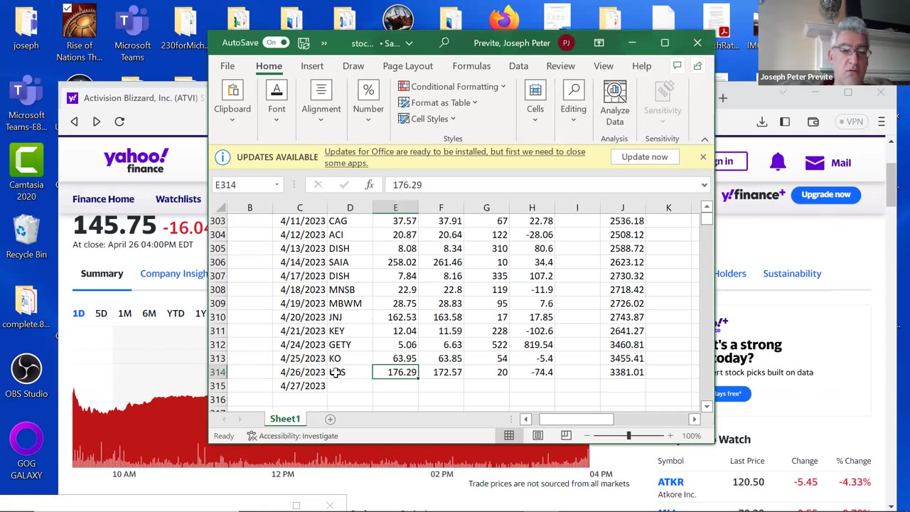Switch to the Draw ribbon tab
This screenshot has height=512, width=910.
point(353,65)
